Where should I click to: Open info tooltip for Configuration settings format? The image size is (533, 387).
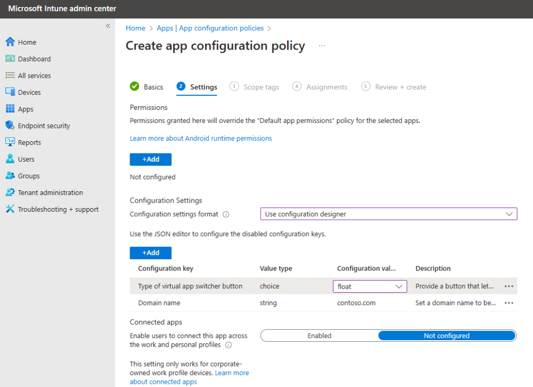pyautogui.click(x=226, y=215)
